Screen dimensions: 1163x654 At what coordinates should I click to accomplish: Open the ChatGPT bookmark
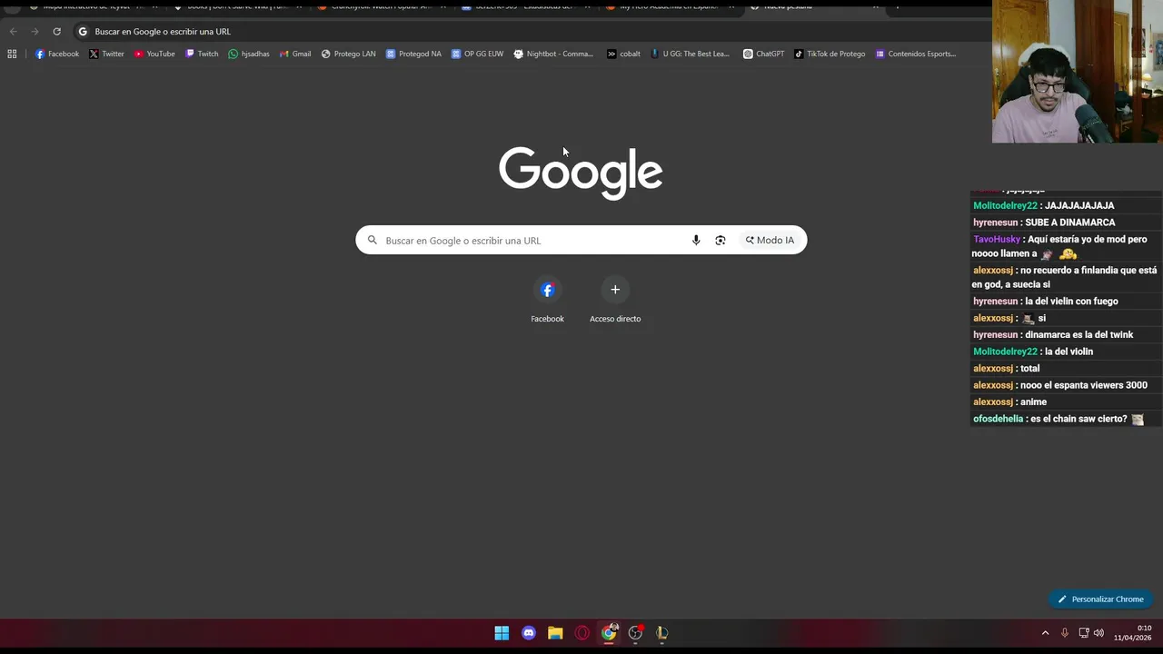click(x=763, y=54)
